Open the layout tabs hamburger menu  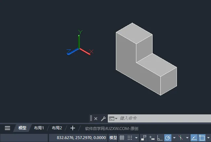pyautogui.click(x=7, y=128)
